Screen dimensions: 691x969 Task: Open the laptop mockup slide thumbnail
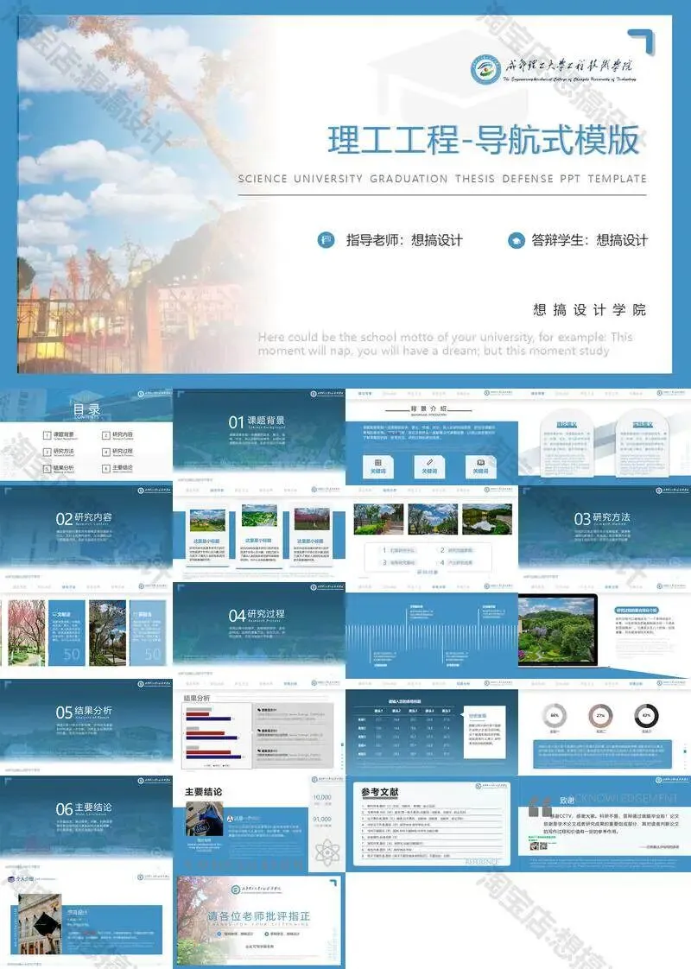[x=605, y=630]
